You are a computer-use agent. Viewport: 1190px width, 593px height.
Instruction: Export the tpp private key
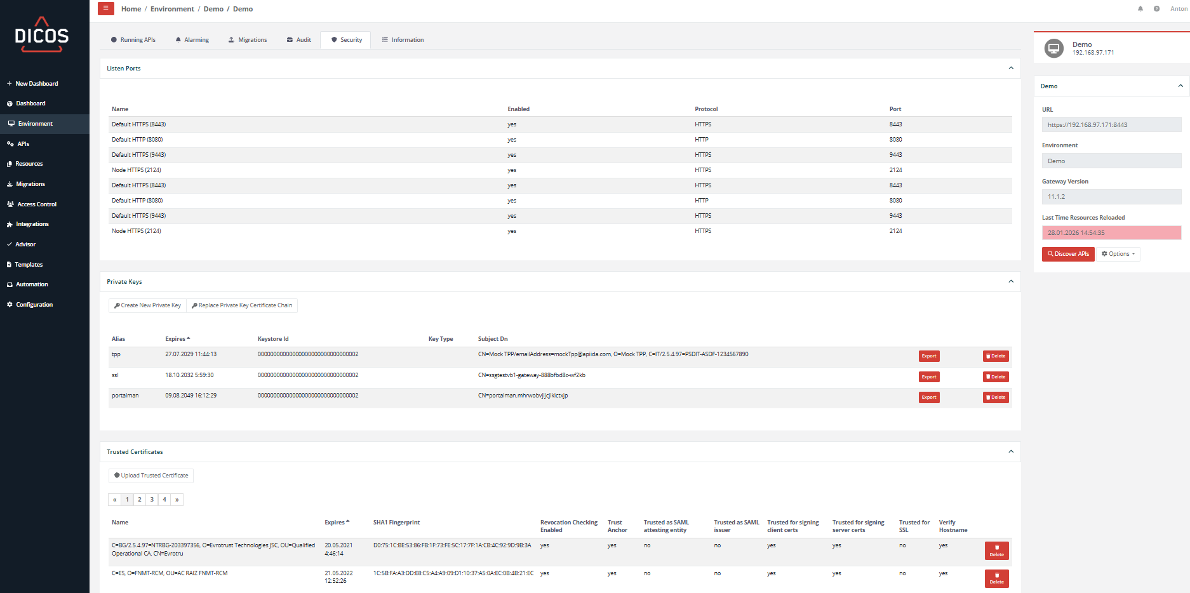929,356
